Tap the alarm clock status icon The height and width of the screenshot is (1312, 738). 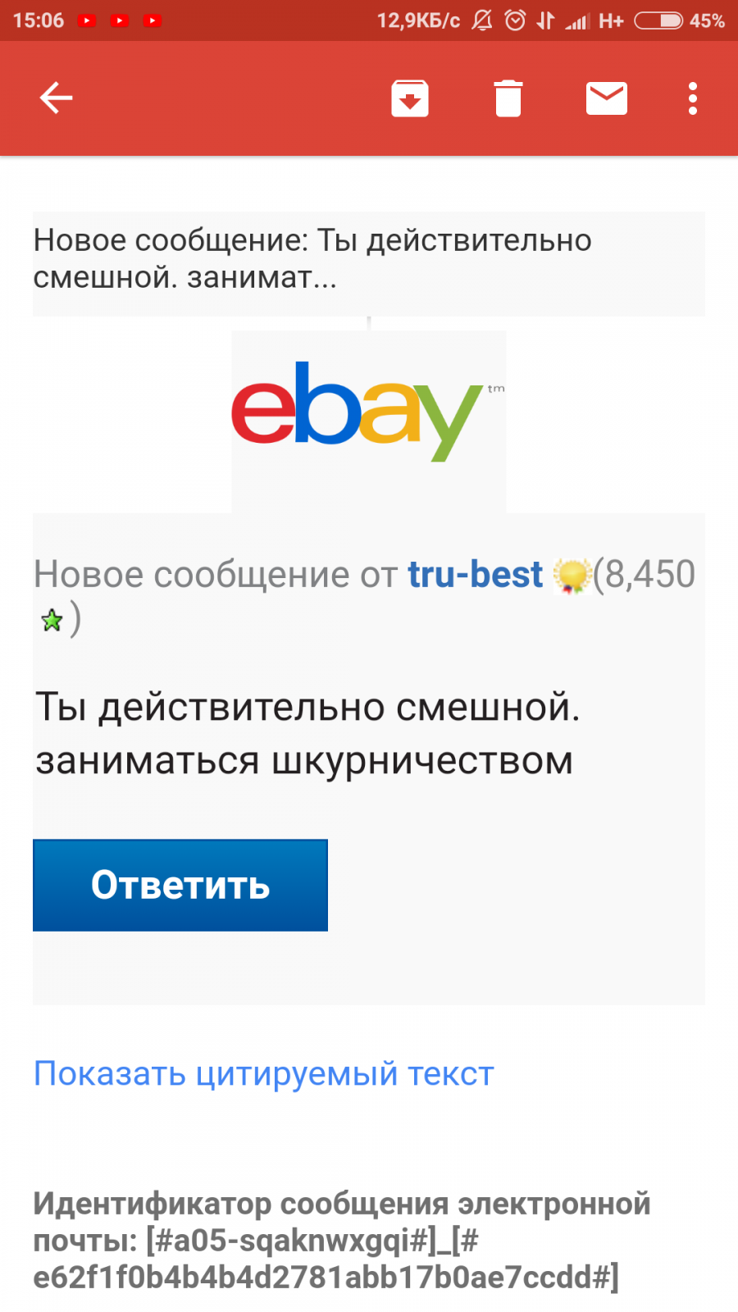(515, 20)
